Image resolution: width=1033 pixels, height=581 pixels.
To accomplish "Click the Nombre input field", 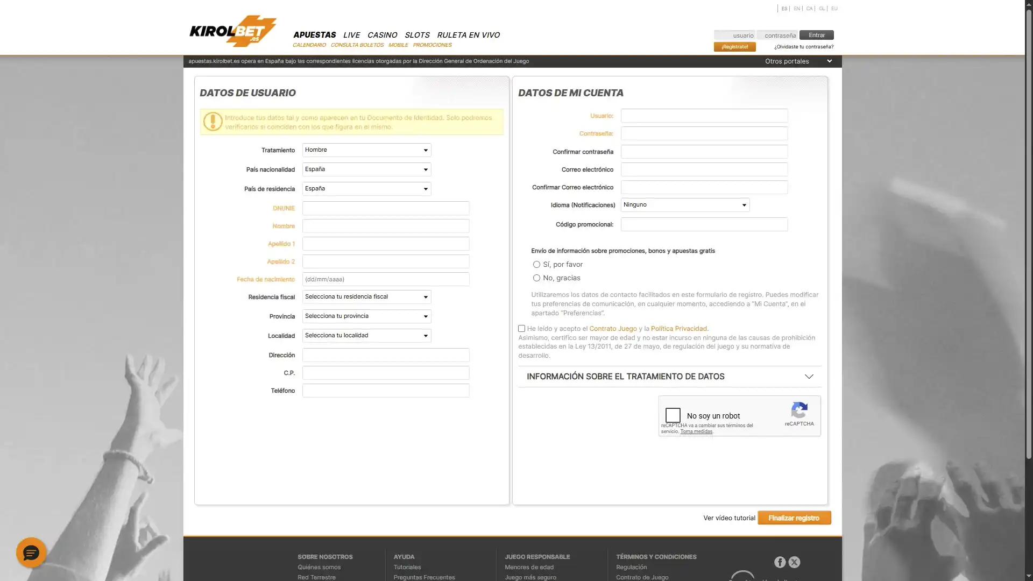I will [386, 226].
